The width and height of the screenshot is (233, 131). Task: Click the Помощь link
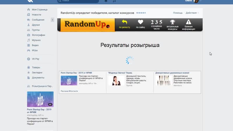pyautogui.click(x=178, y=13)
